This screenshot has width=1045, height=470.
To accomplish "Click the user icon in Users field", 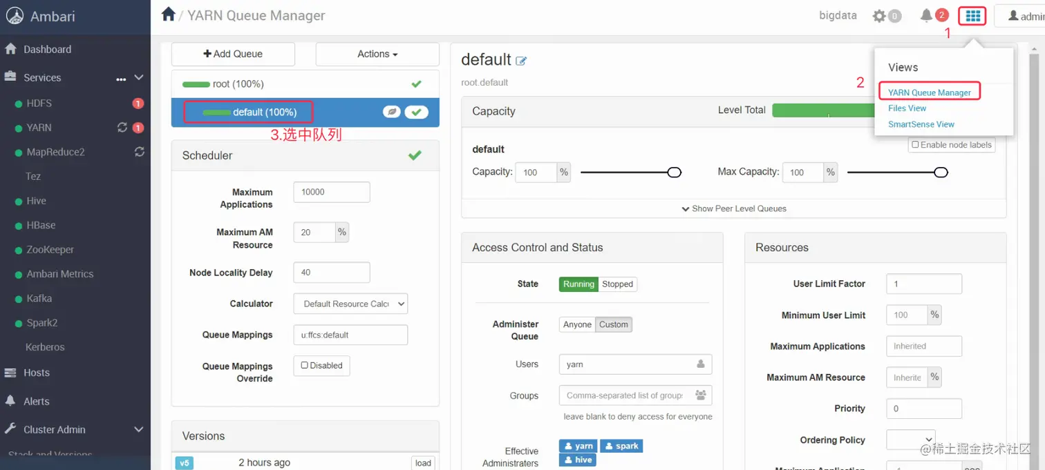I will [x=700, y=364].
